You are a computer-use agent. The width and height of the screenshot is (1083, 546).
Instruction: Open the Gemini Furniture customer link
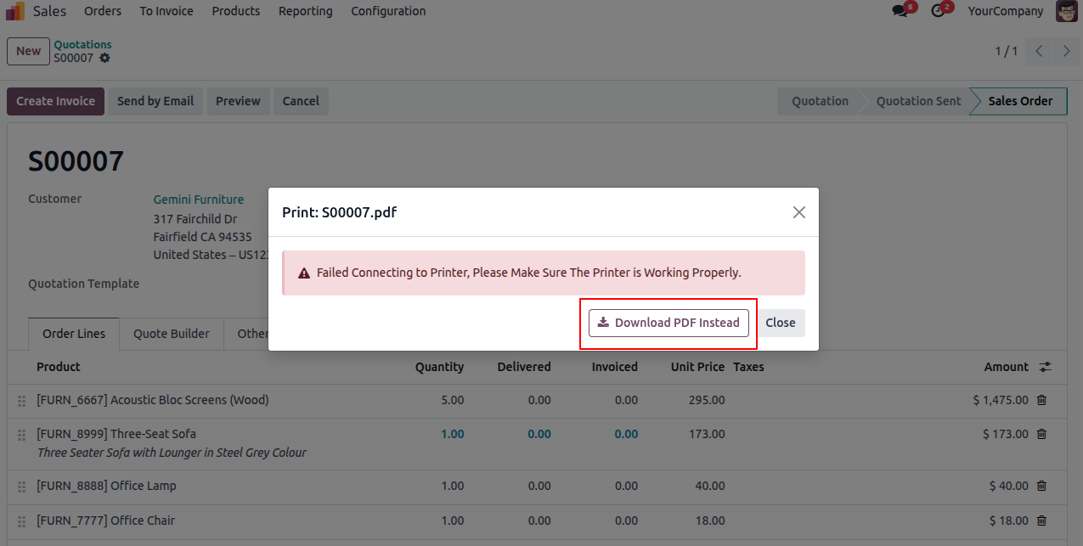click(x=199, y=200)
